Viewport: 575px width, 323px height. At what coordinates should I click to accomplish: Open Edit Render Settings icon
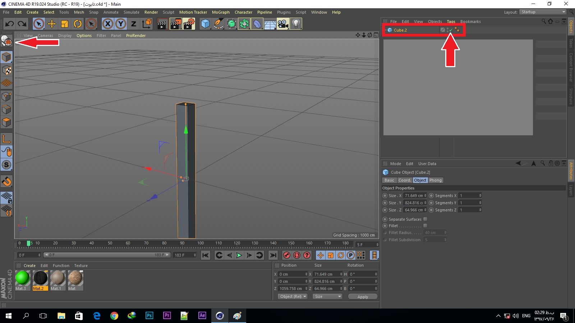(x=189, y=24)
